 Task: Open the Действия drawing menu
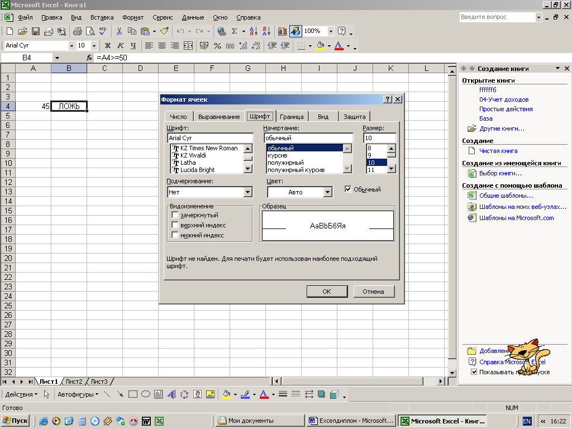click(21, 394)
